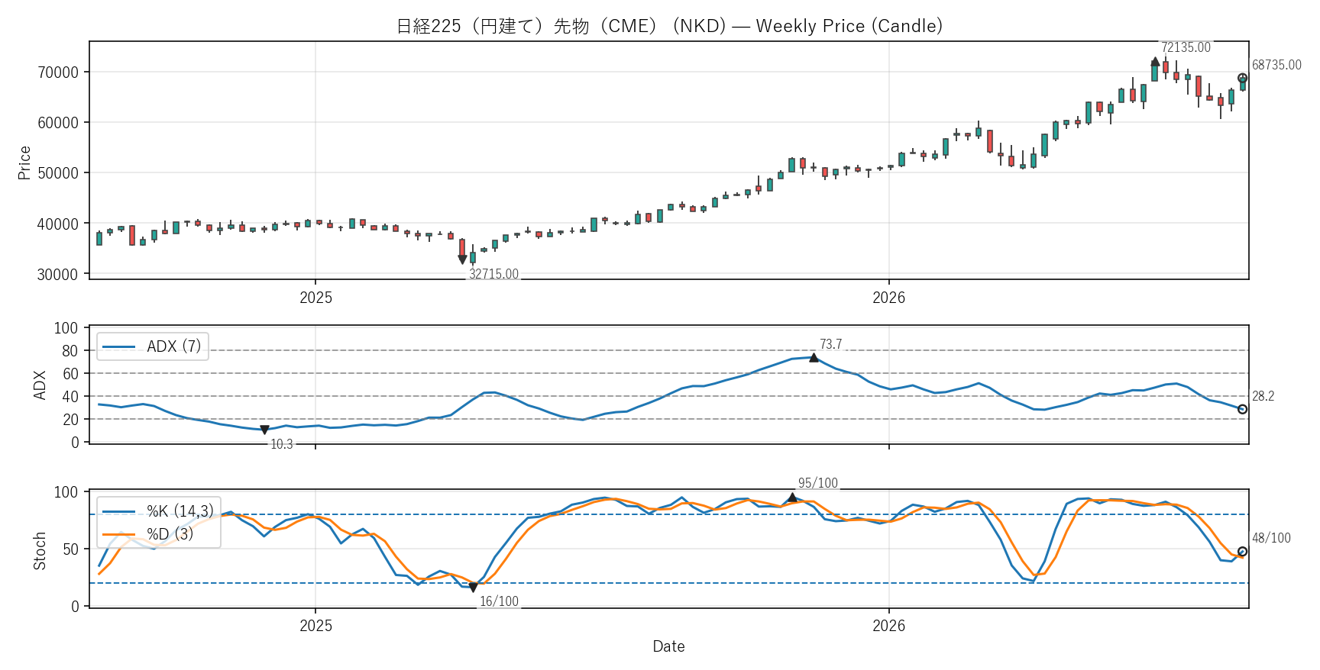Screen dimensions: 1320x670
Task: Click the blue line sample in the ADX legend
Action: (x=119, y=347)
